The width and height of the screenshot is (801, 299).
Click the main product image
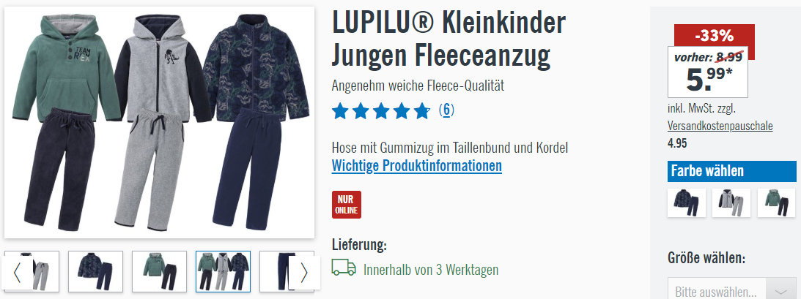click(x=159, y=122)
